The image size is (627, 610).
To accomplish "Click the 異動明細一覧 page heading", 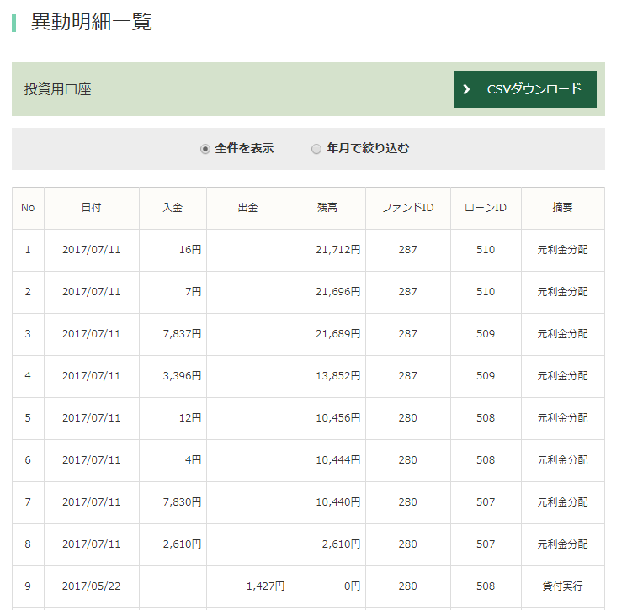I will click(91, 23).
